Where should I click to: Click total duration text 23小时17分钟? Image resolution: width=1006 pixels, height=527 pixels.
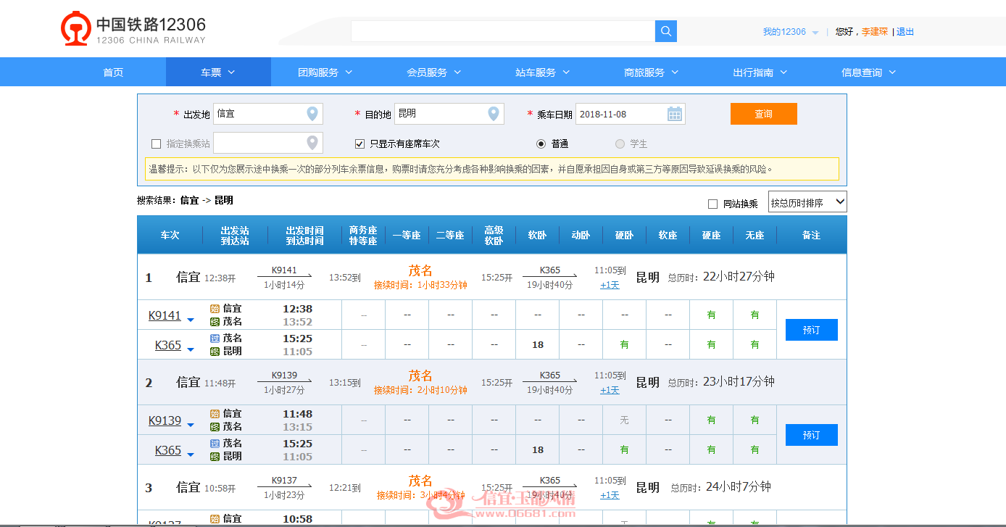[x=739, y=381]
